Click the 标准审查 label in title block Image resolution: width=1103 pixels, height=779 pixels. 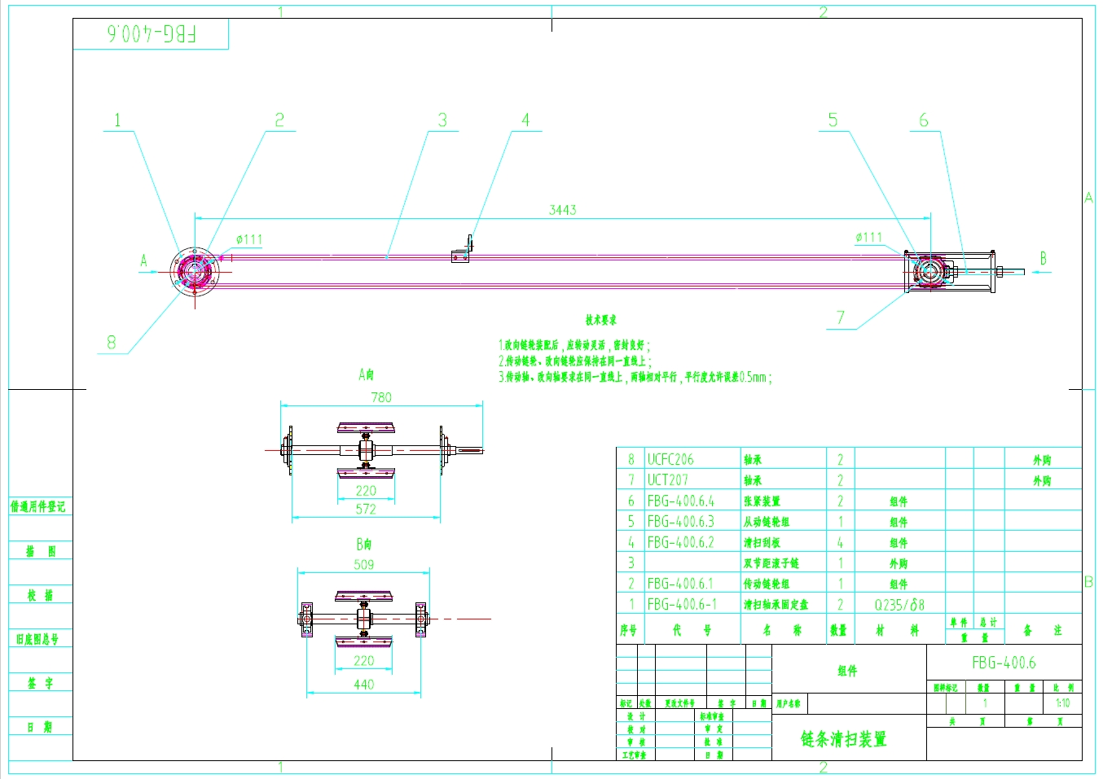pyautogui.click(x=712, y=716)
